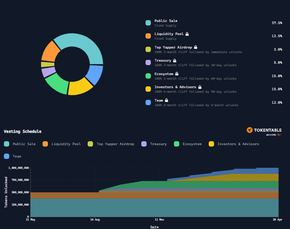Select the blue Team donut segment

coord(95,74)
